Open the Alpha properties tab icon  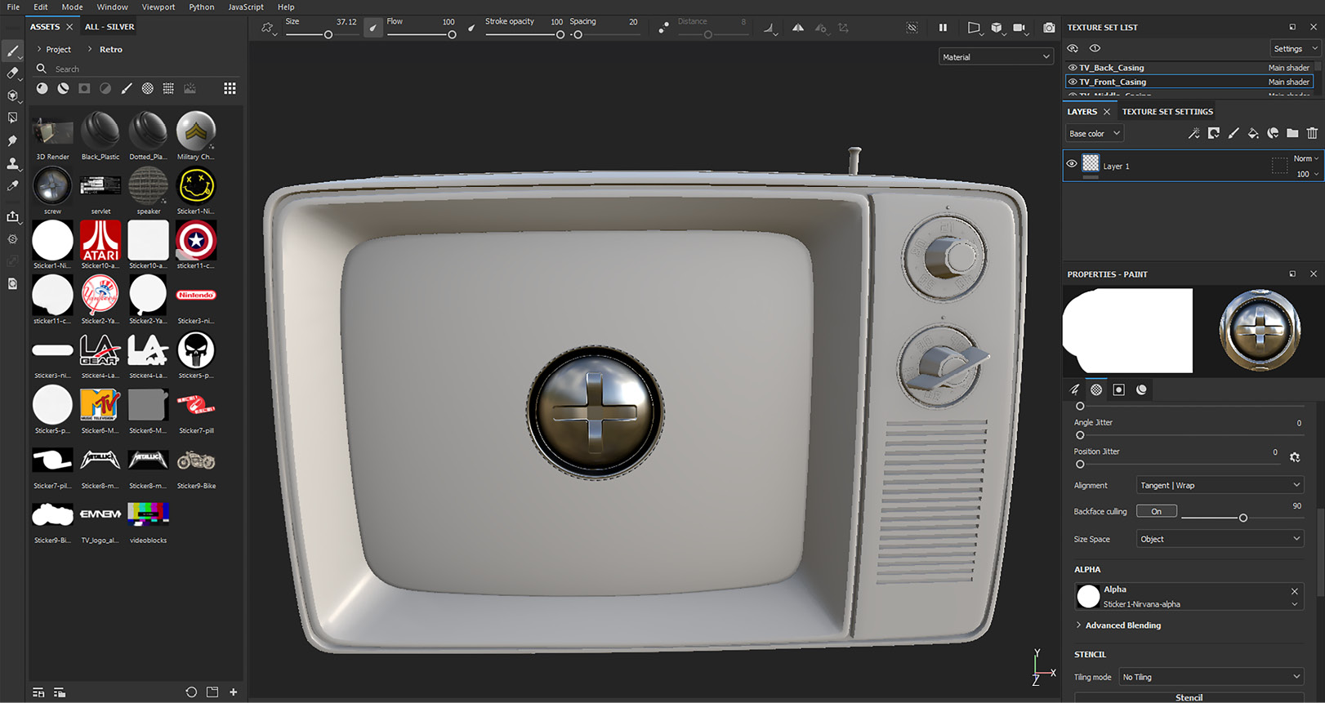tap(1096, 390)
